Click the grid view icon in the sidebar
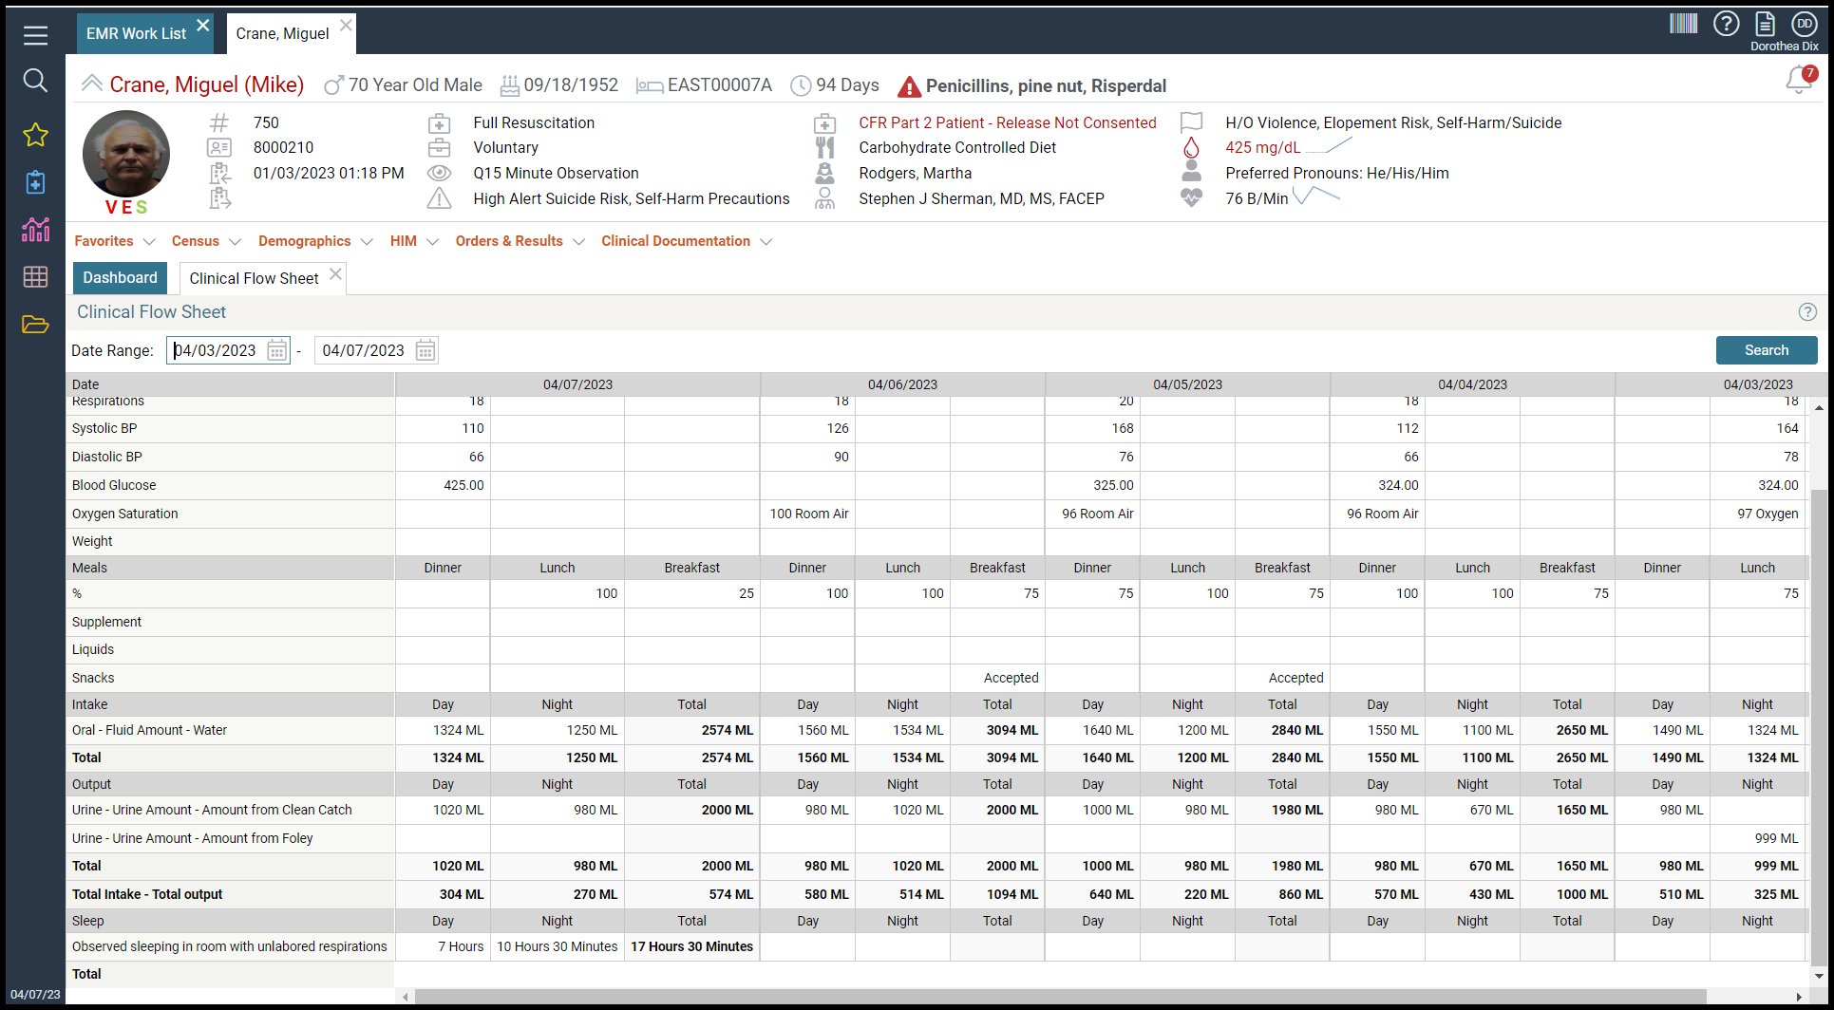This screenshot has width=1834, height=1010. point(34,276)
